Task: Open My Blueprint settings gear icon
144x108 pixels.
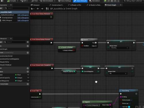Action: [x=28, y=42]
